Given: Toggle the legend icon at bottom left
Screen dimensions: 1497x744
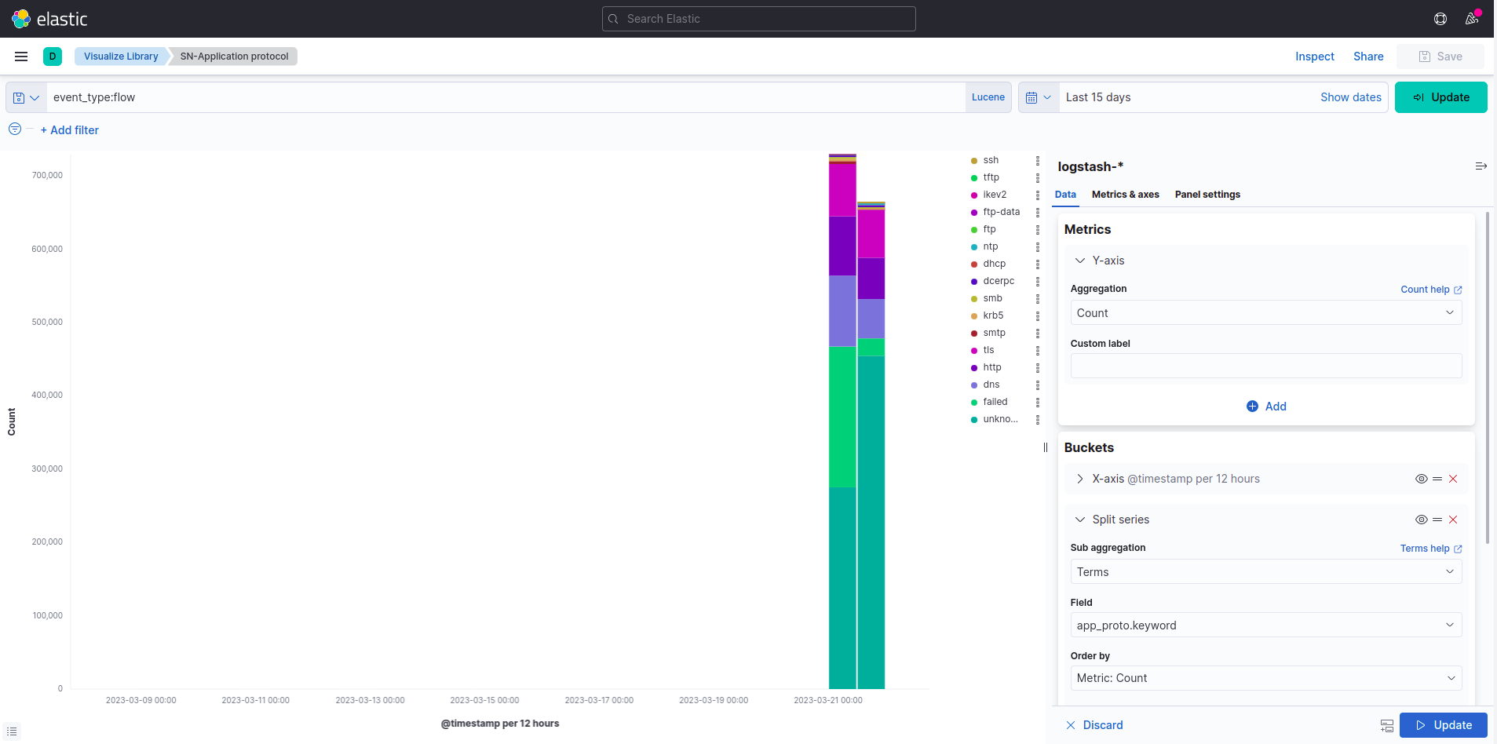Looking at the screenshot, I should pyautogui.click(x=12, y=731).
